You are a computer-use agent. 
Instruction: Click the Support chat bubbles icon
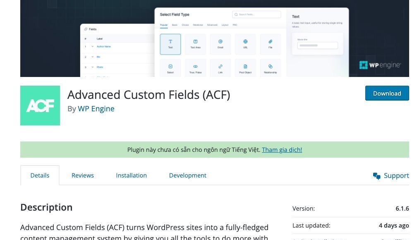pos(376,176)
